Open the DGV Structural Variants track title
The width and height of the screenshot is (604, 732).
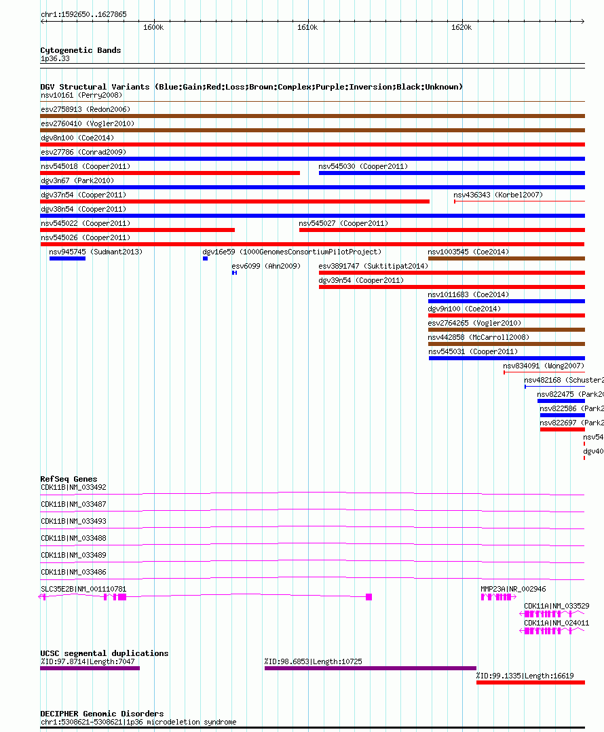tap(251, 87)
